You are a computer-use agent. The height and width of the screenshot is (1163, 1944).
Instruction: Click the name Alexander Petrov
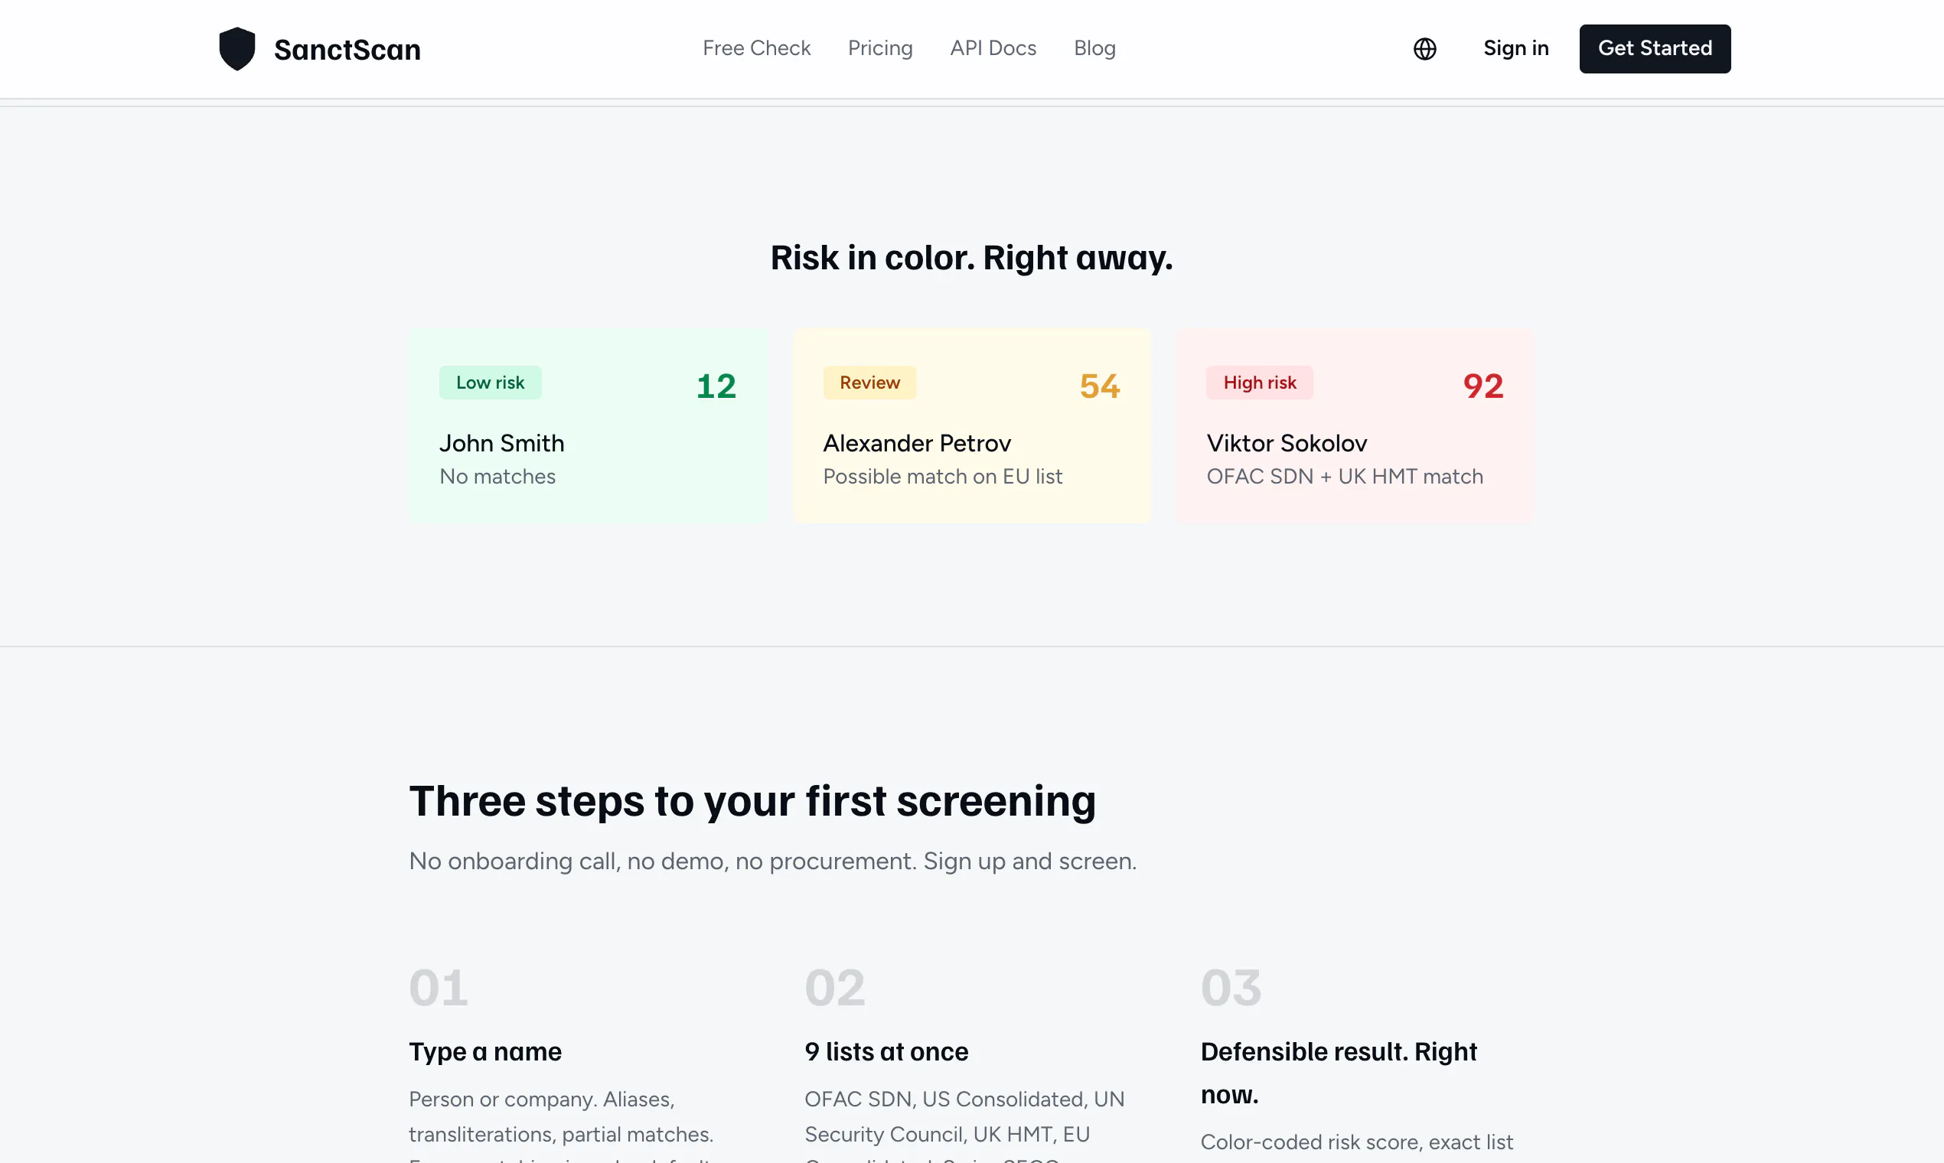(x=917, y=443)
